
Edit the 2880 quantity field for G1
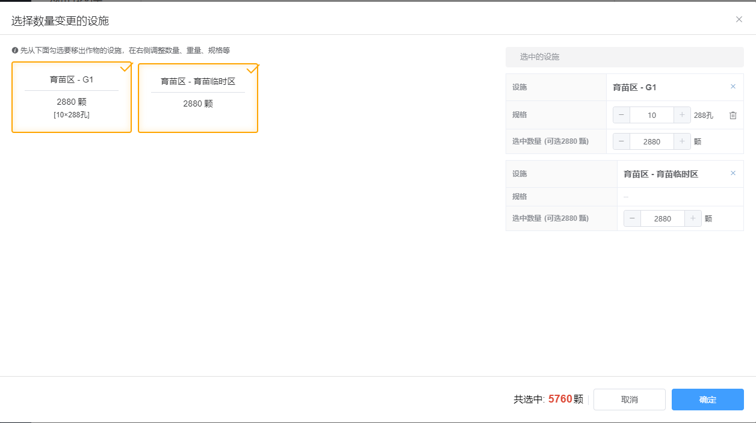point(652,141)
